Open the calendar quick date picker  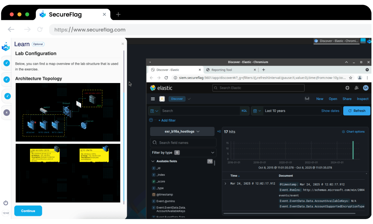pyautogui.click(x=257, y=111)
